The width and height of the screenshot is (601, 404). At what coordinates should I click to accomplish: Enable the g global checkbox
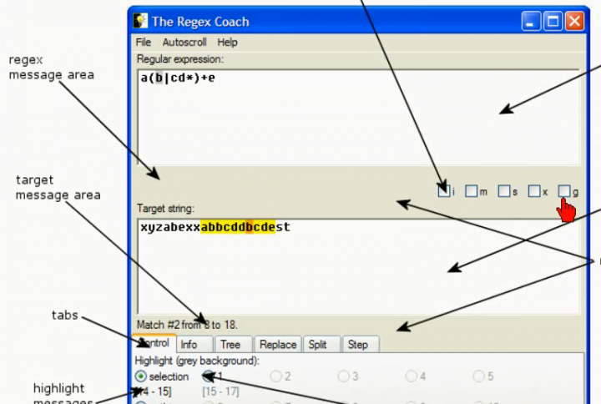coord(563,191)
